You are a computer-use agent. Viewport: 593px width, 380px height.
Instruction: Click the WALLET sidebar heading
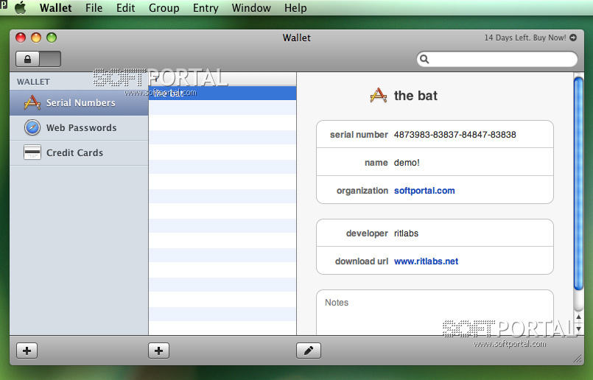33,82
